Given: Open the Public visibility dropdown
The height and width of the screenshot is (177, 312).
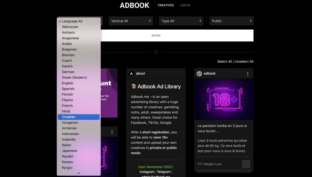Looking at the screenshot, I should [232, 21].
